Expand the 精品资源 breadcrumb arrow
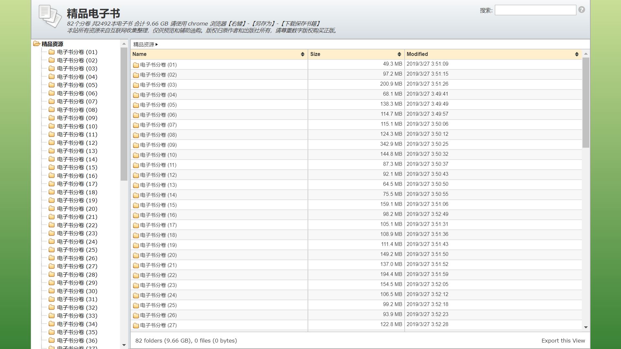Image resolution: width=621 pixels, height=349 pixels. (x=157, y=45)
